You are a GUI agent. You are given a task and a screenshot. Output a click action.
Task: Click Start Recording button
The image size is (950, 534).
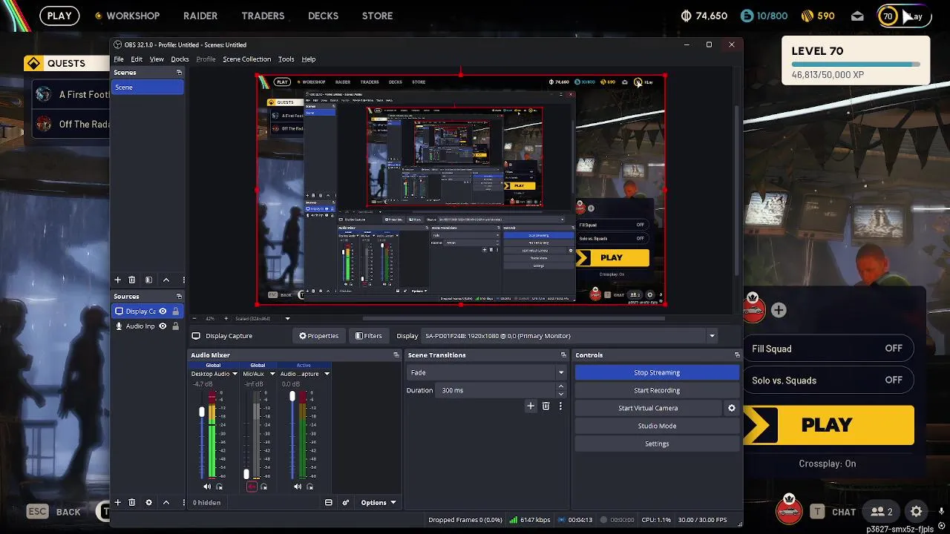click(657, 390)
